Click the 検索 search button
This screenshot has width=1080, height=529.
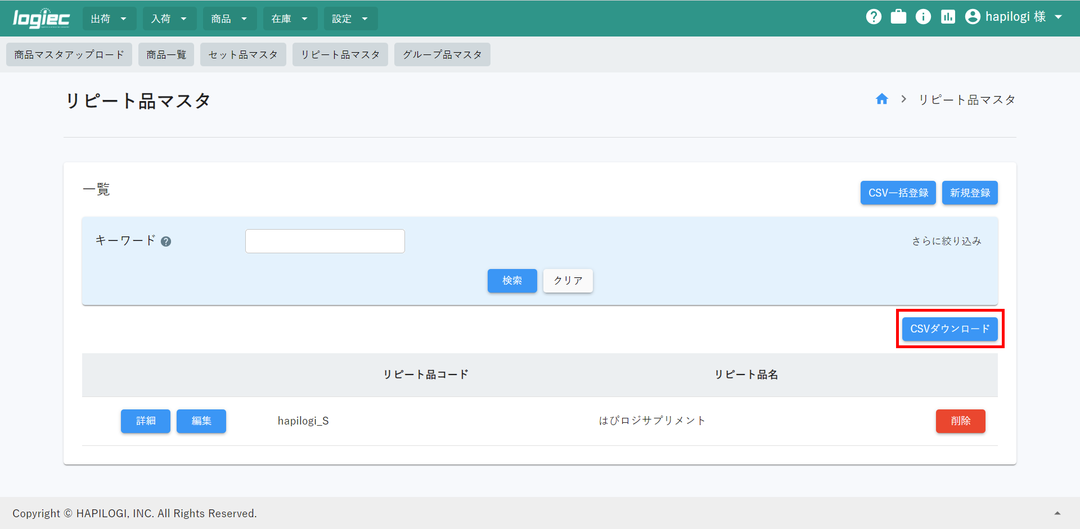coord(512,280)
